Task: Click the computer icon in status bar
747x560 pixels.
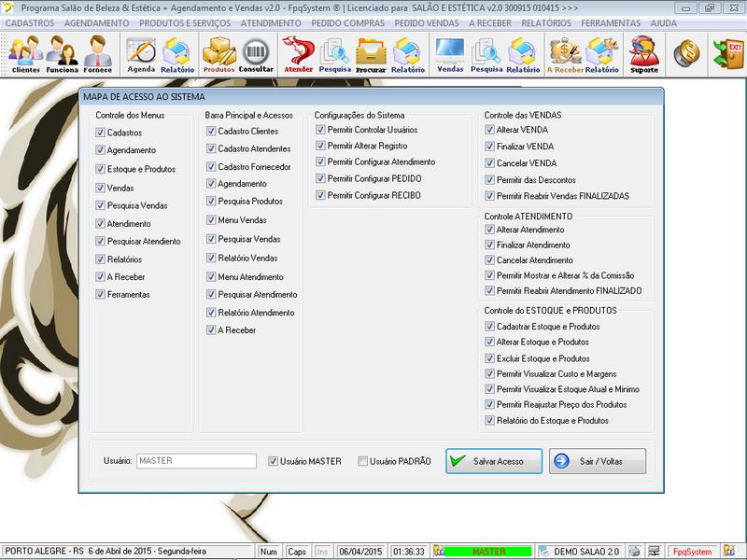Action: pyautogui.click(x=655, y=552)
